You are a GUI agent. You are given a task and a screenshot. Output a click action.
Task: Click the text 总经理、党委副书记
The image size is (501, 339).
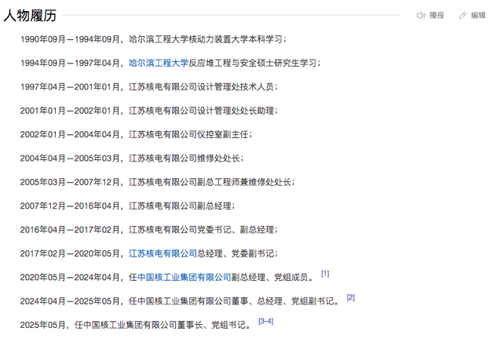pos(236,253)
